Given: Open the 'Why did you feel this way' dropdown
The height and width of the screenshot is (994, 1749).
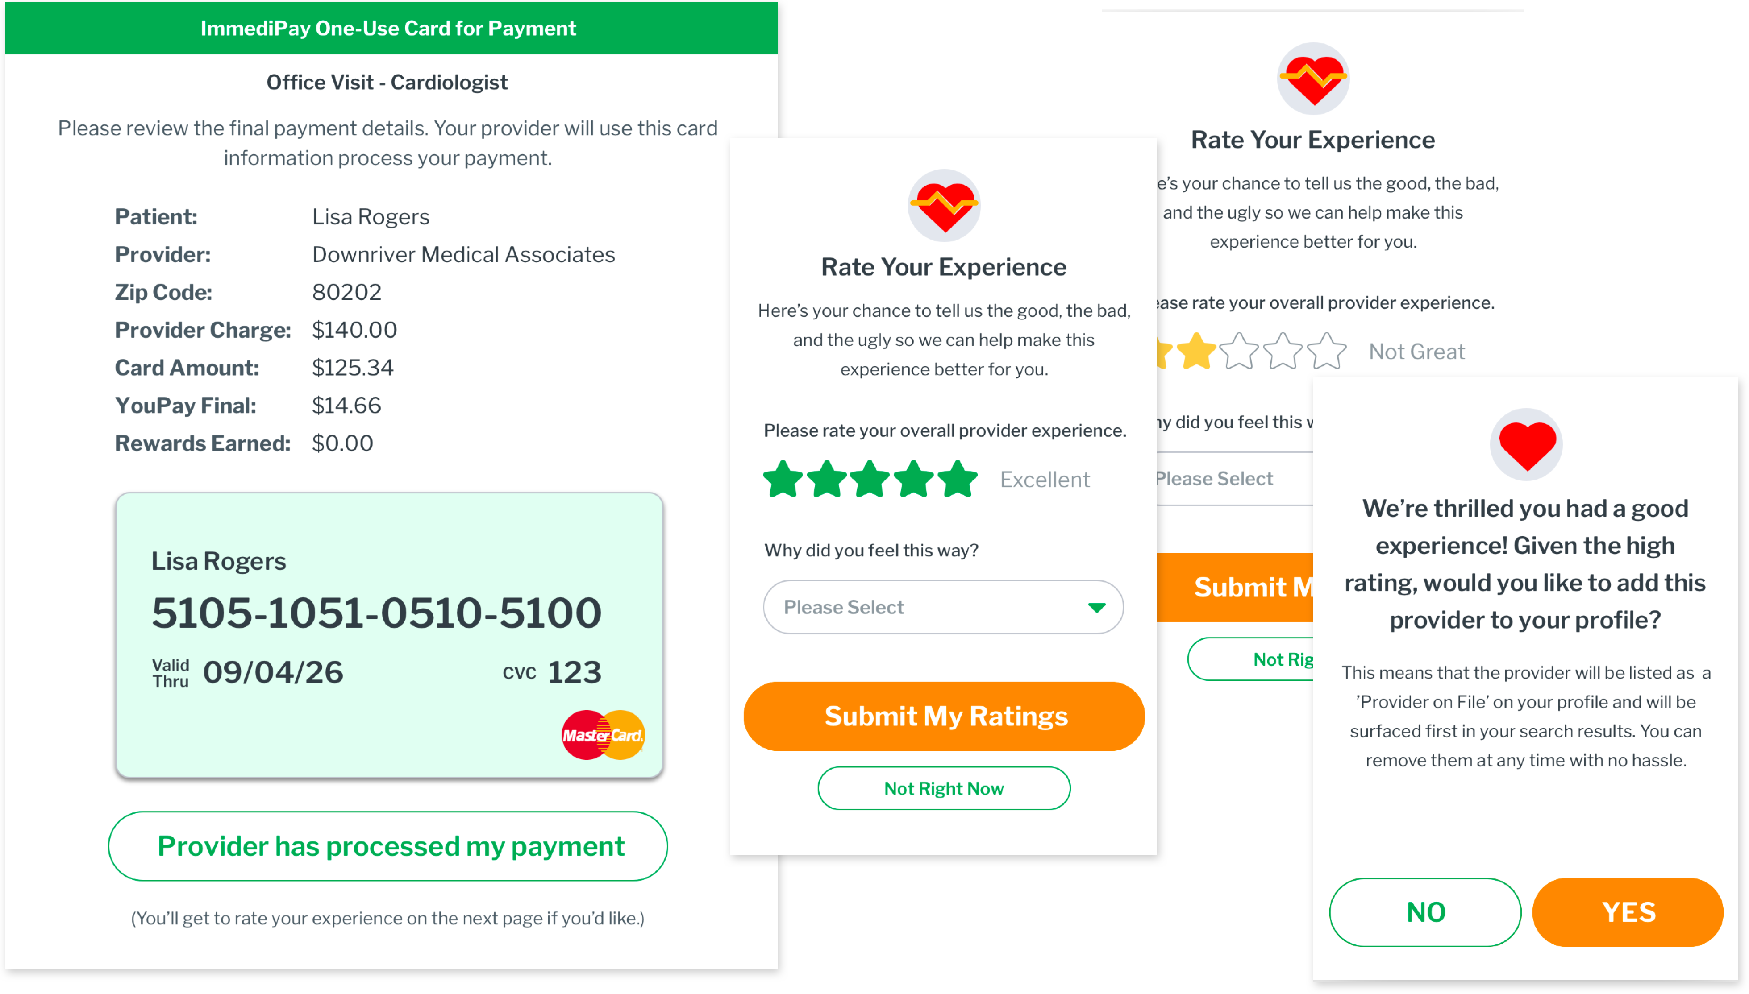Looking at the screenshot, I should [942, 607].
